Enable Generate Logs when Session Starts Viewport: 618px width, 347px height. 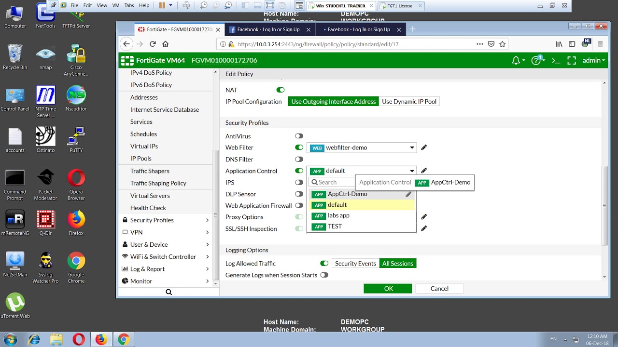point(324,275)
